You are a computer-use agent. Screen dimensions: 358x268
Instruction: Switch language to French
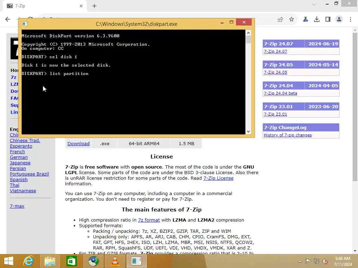point(17,151)
